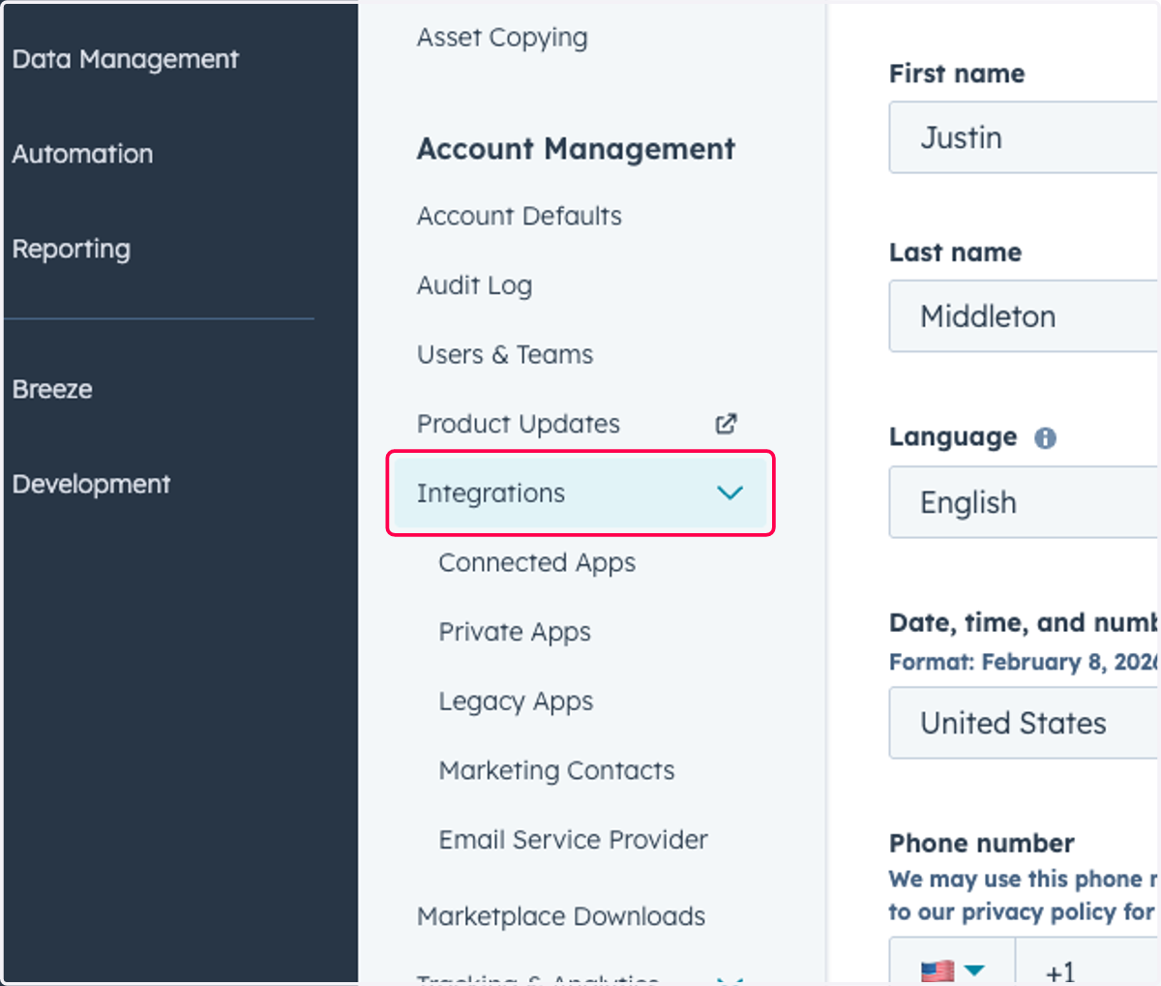Go to Marketplace Downloads
The width and height of the screenshot is (1161, 986).
pyautogui.click(x=560, y=916)
